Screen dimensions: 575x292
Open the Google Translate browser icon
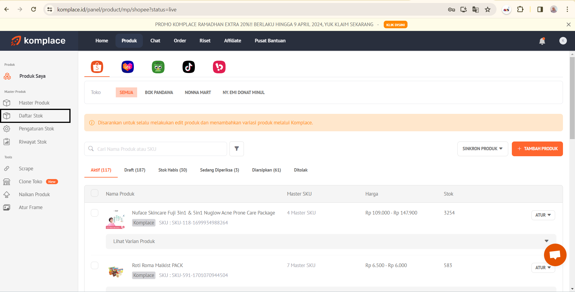point(475,10)
